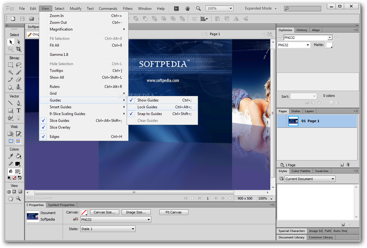Open the Stroke color black swatch
Viewport: 367px width, 248px height.
click(18, 164)
